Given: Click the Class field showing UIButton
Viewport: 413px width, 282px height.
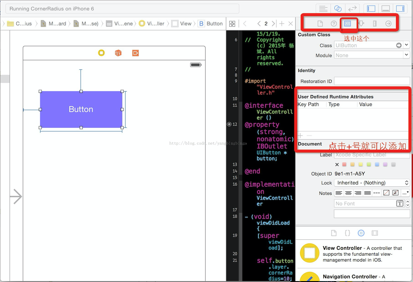Looking at the screenshot, I should click(369, 45).
